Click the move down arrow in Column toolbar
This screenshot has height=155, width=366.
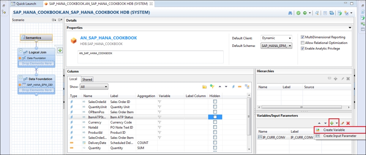(226, 87)
